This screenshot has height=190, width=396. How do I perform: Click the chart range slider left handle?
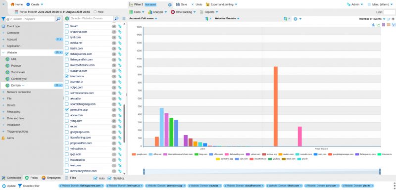[144, 172]
